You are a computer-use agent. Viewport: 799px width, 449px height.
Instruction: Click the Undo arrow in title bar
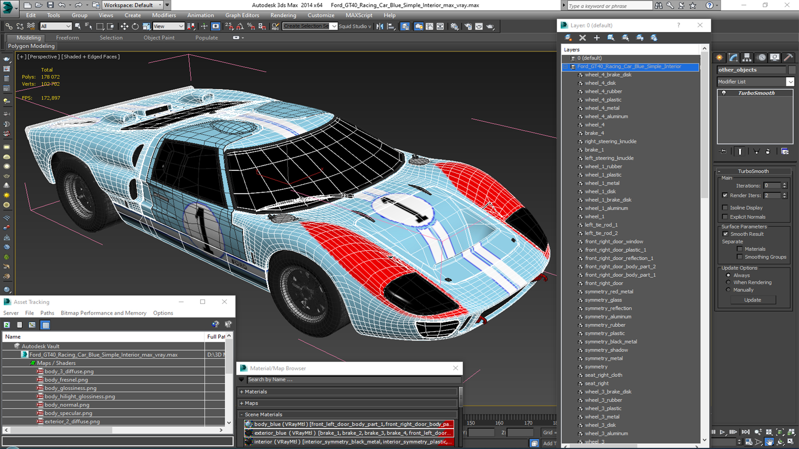point(62,5)
